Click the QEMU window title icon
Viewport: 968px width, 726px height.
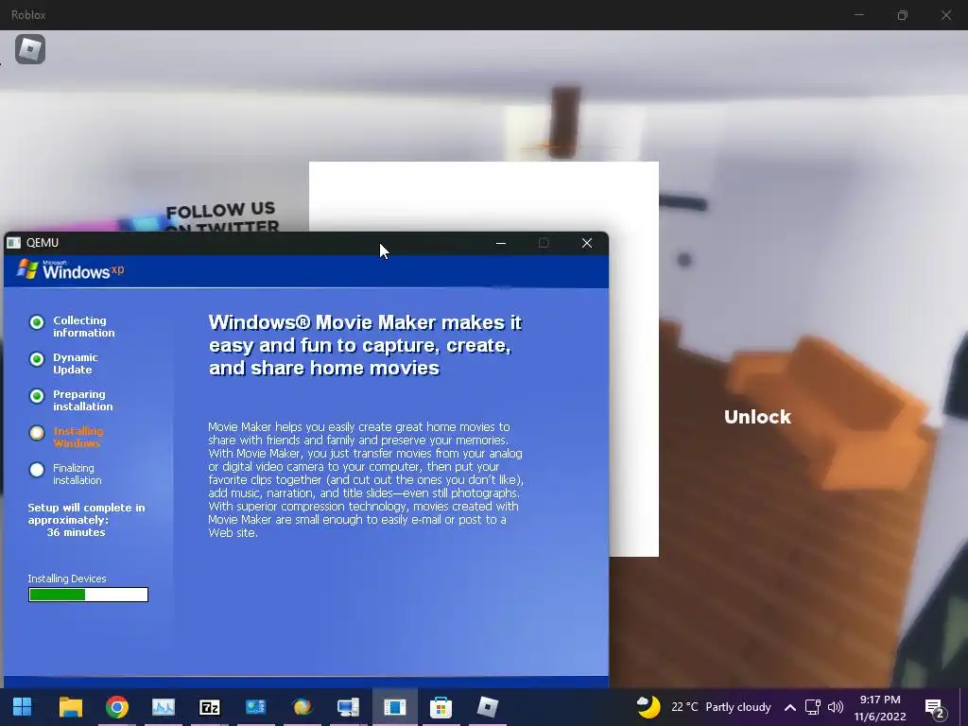(x=13, y=243)
